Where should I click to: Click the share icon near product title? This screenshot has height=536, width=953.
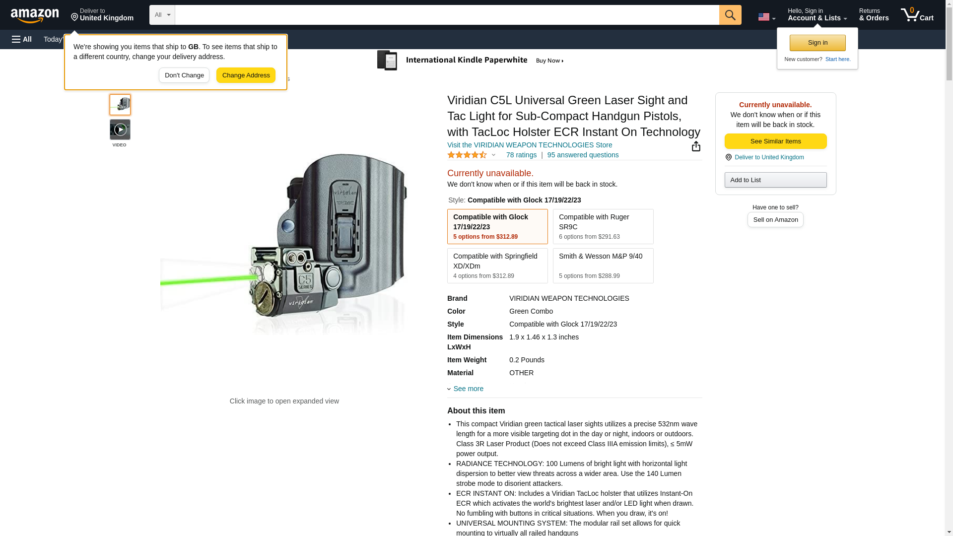696,146
